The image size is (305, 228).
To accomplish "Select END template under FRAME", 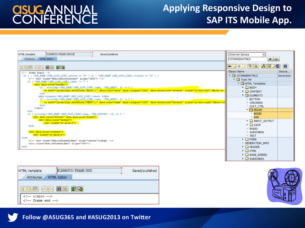I will click(256, 117).
